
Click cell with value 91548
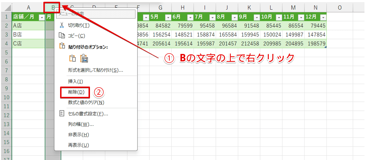point(249,26)
